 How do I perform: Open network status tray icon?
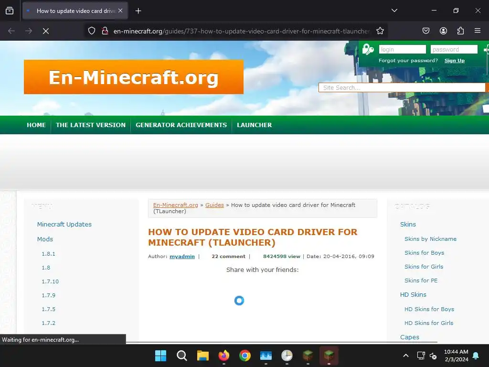421,356
